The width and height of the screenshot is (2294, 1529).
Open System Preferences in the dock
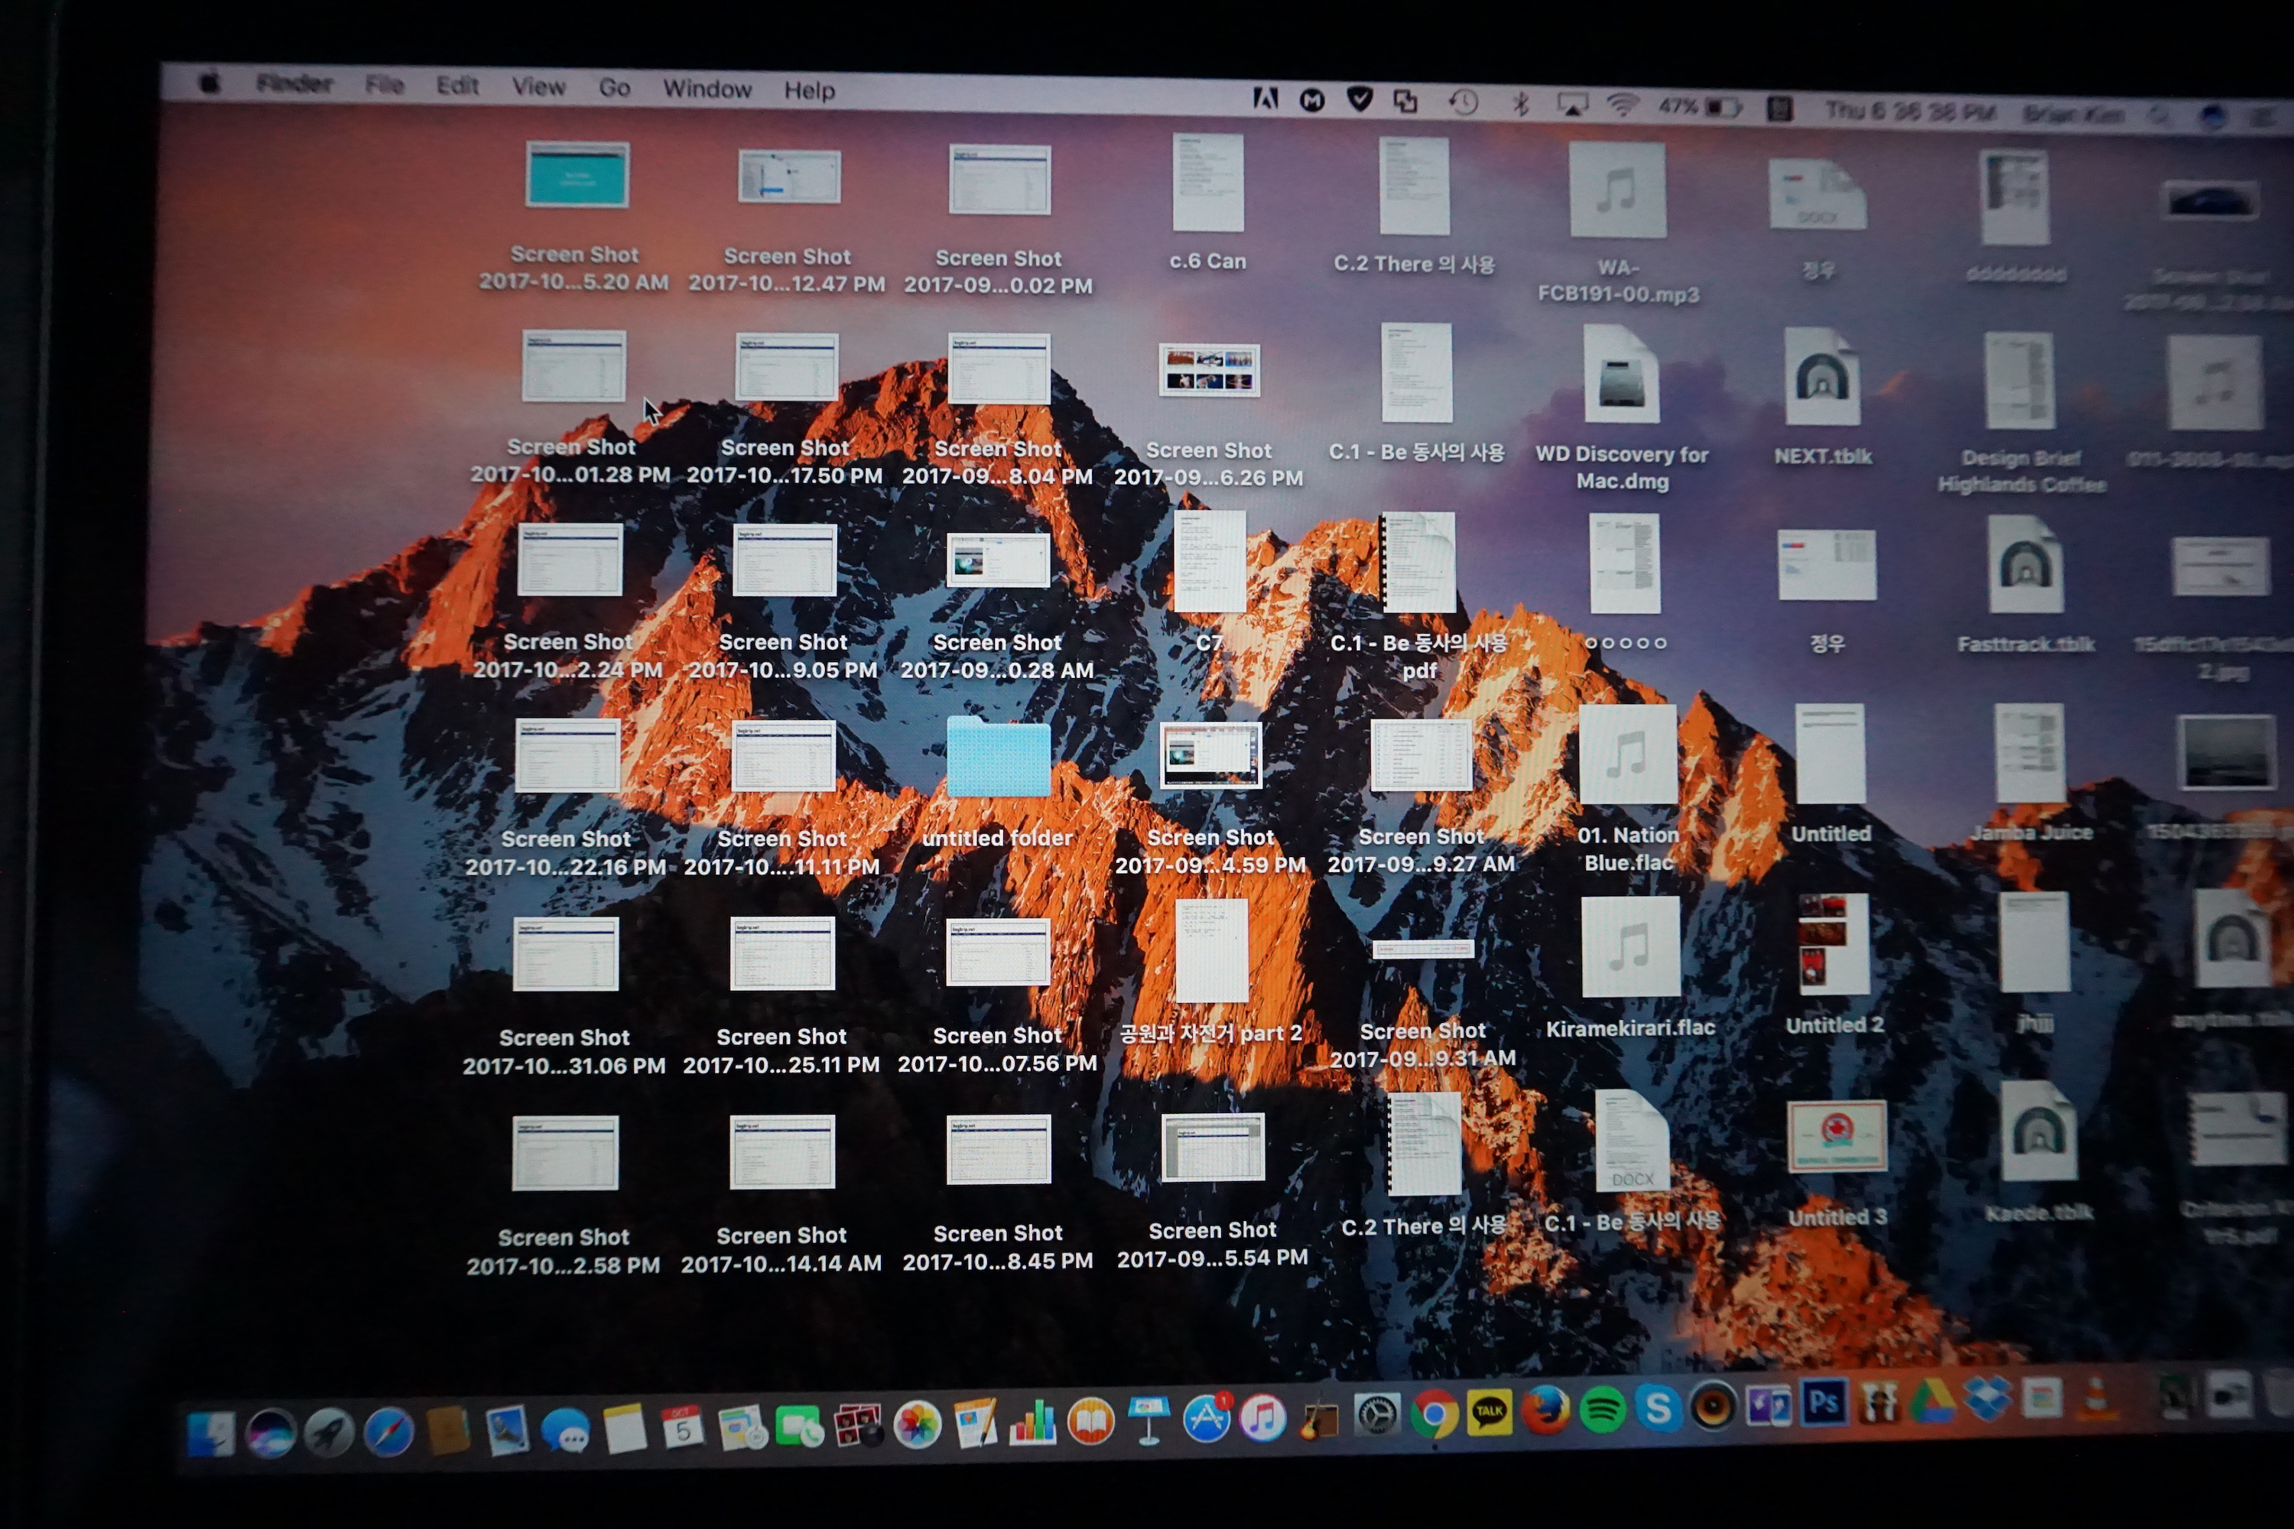click(1376, 1416)
